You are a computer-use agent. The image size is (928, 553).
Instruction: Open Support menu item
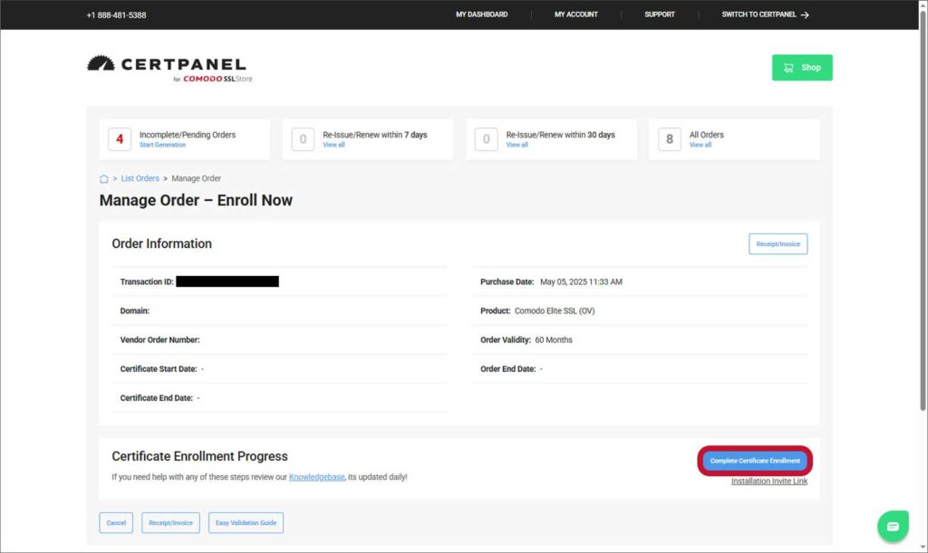tap(660, 14)
